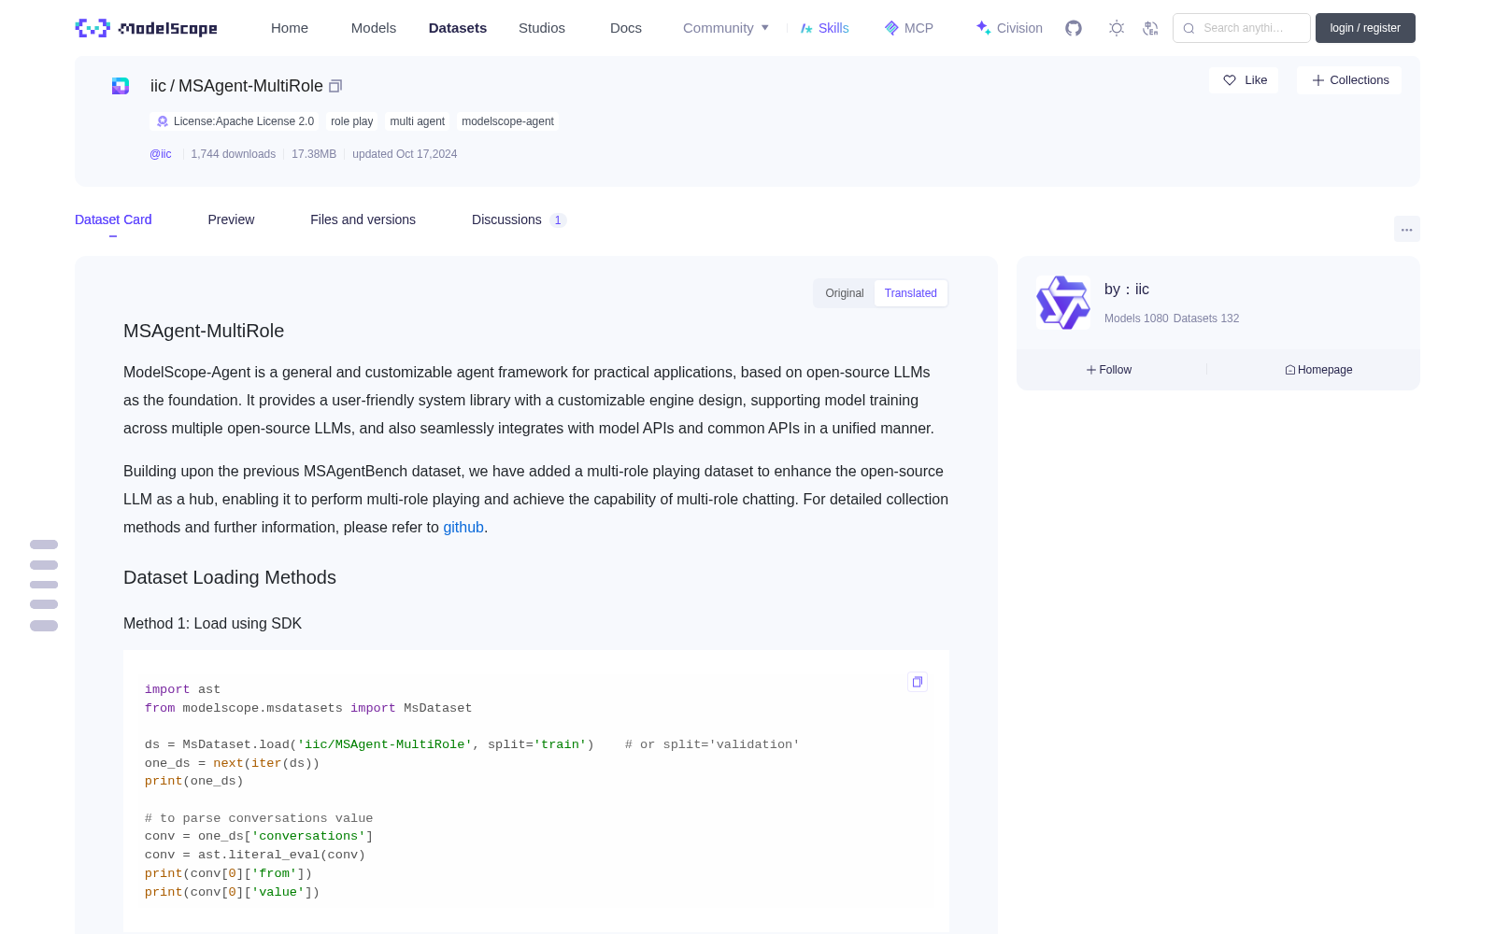The width and height of the screenshot is (1495, 934).
Task: Open the ModelScope logo homepage
Action: point(147,28)
